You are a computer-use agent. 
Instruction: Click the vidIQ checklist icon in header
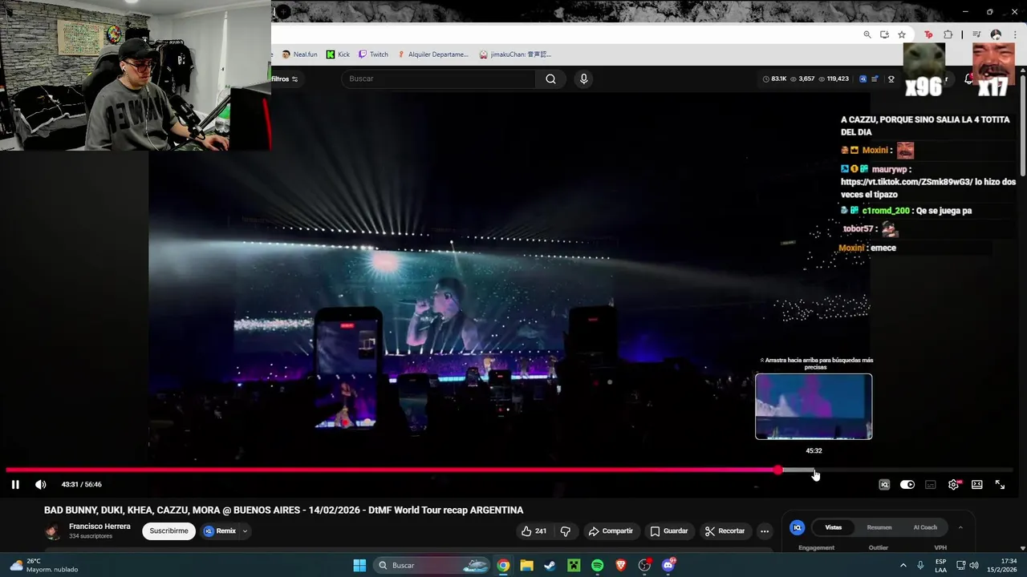tap(875, 79)
